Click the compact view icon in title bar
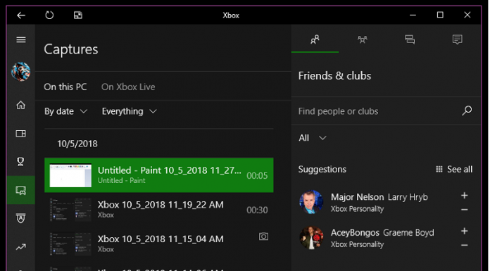 coord(78,15)
